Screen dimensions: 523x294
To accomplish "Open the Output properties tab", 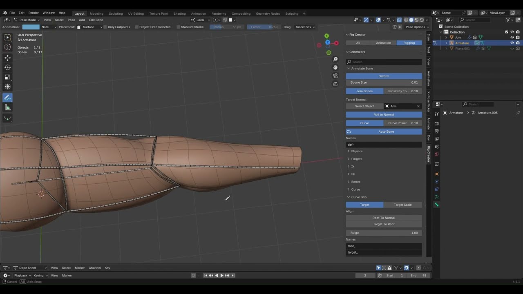I will click(x=437, y=131).
